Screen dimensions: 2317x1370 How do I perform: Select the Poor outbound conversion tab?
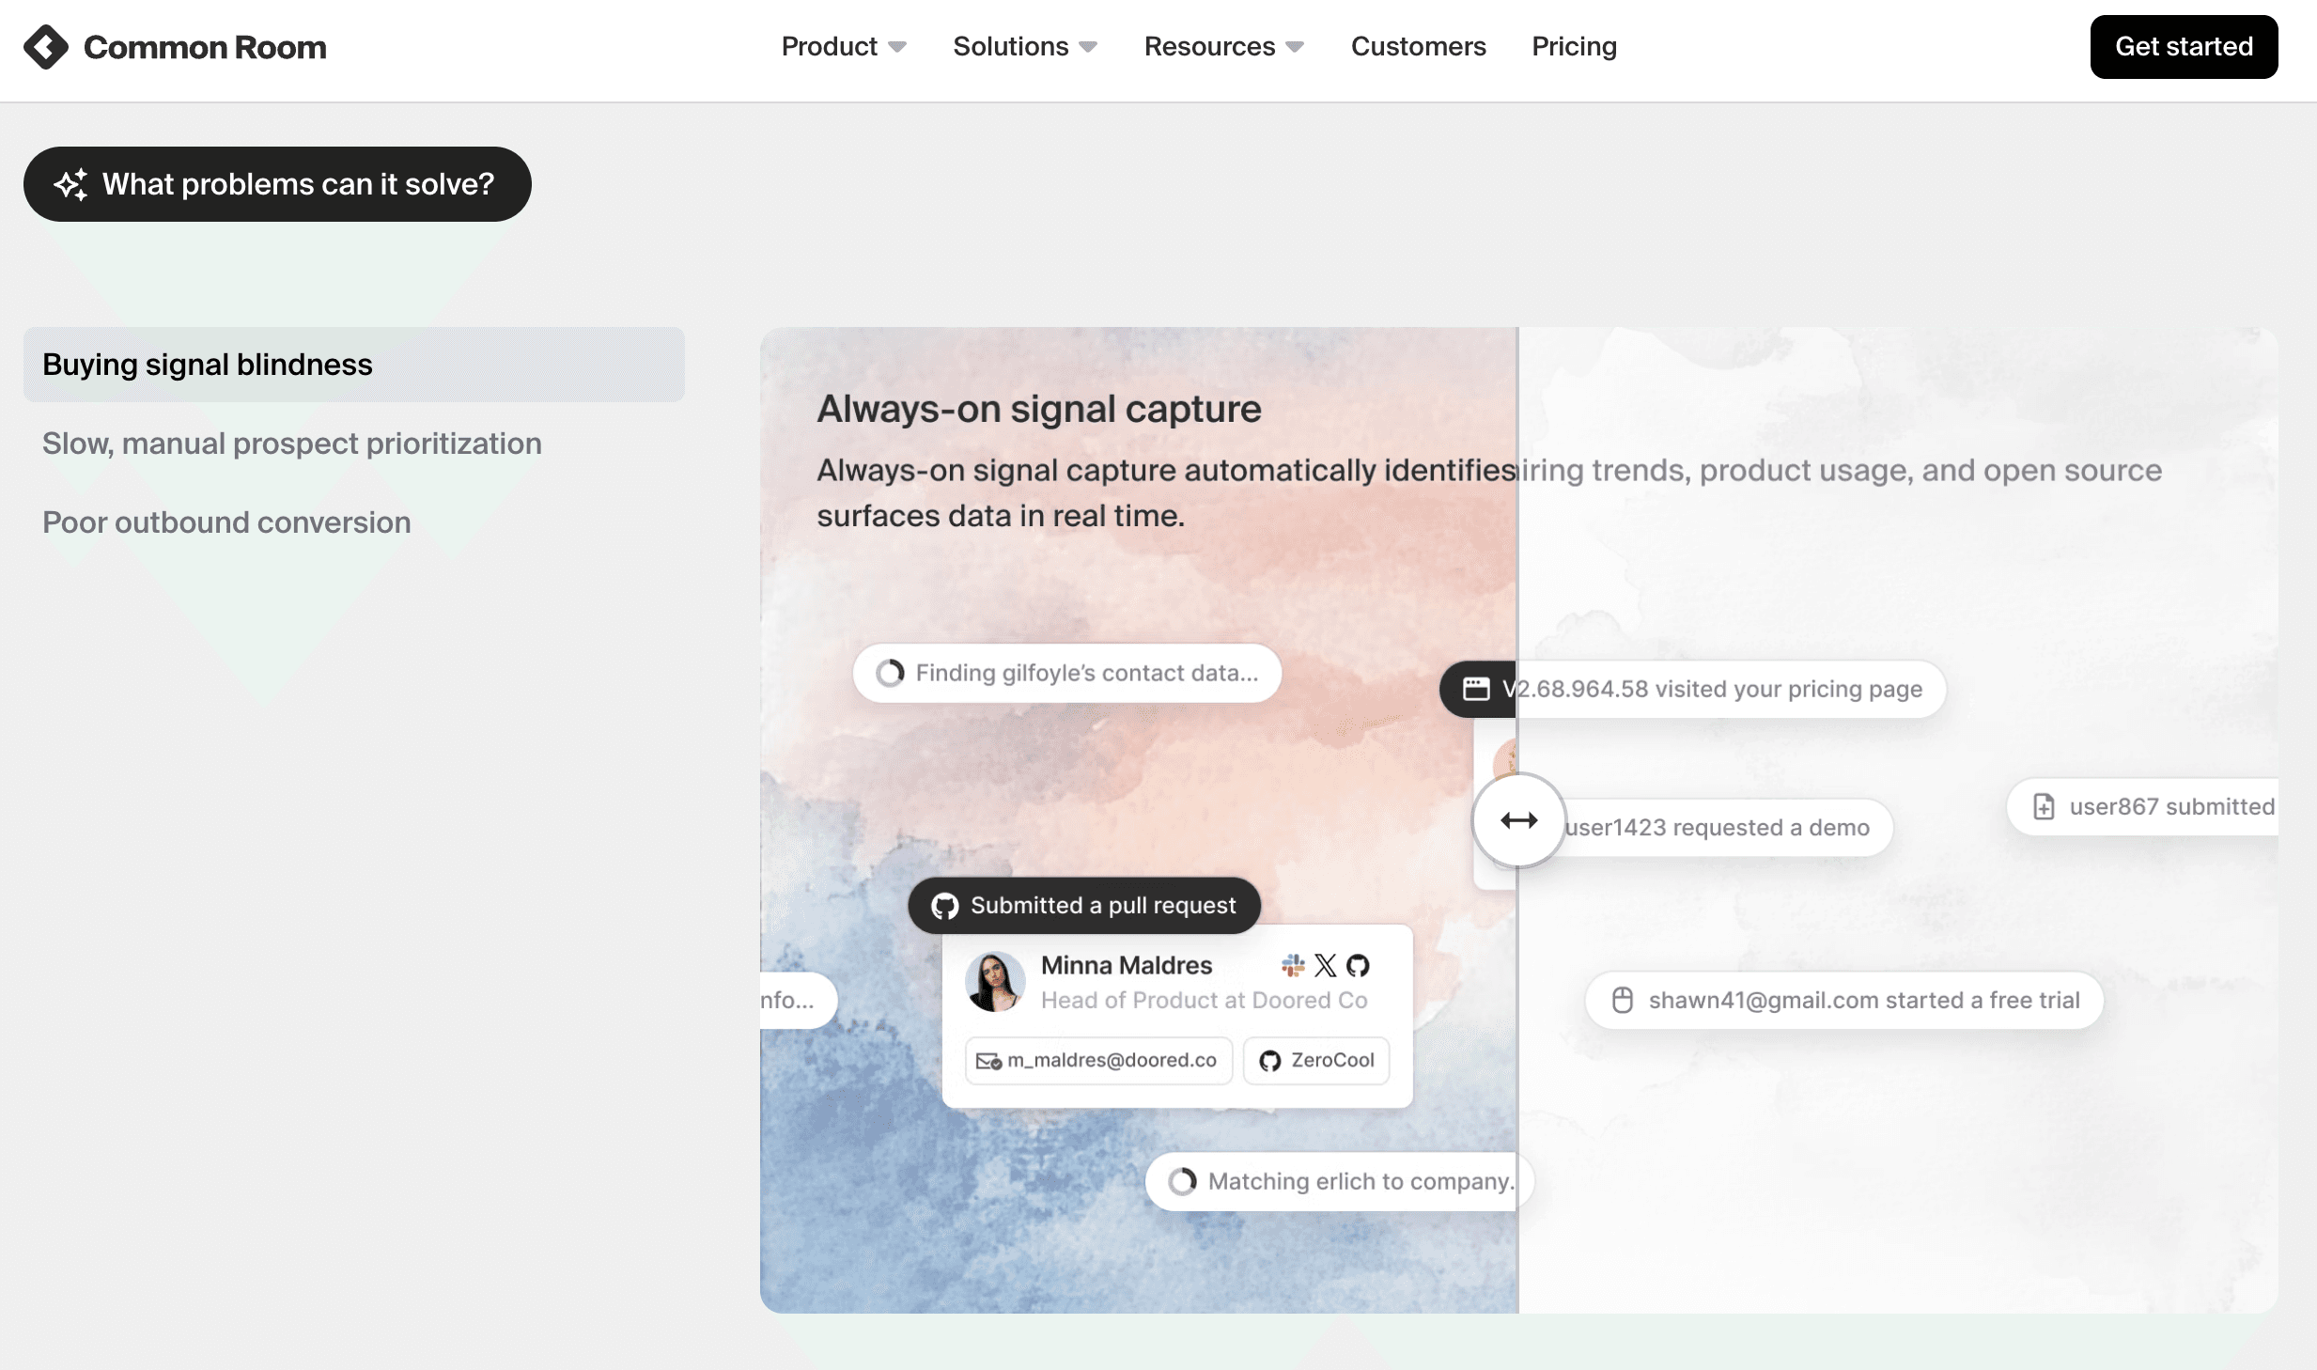click(226, 522)
